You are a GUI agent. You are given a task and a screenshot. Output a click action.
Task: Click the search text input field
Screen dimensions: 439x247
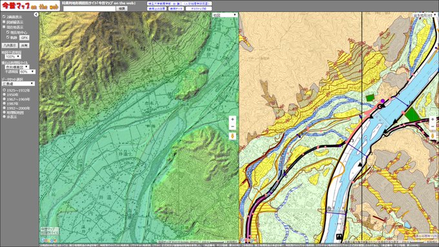[89, 8]
